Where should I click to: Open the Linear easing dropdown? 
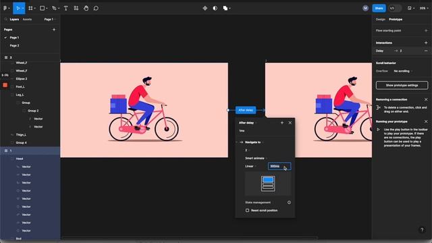pos(250,167)
